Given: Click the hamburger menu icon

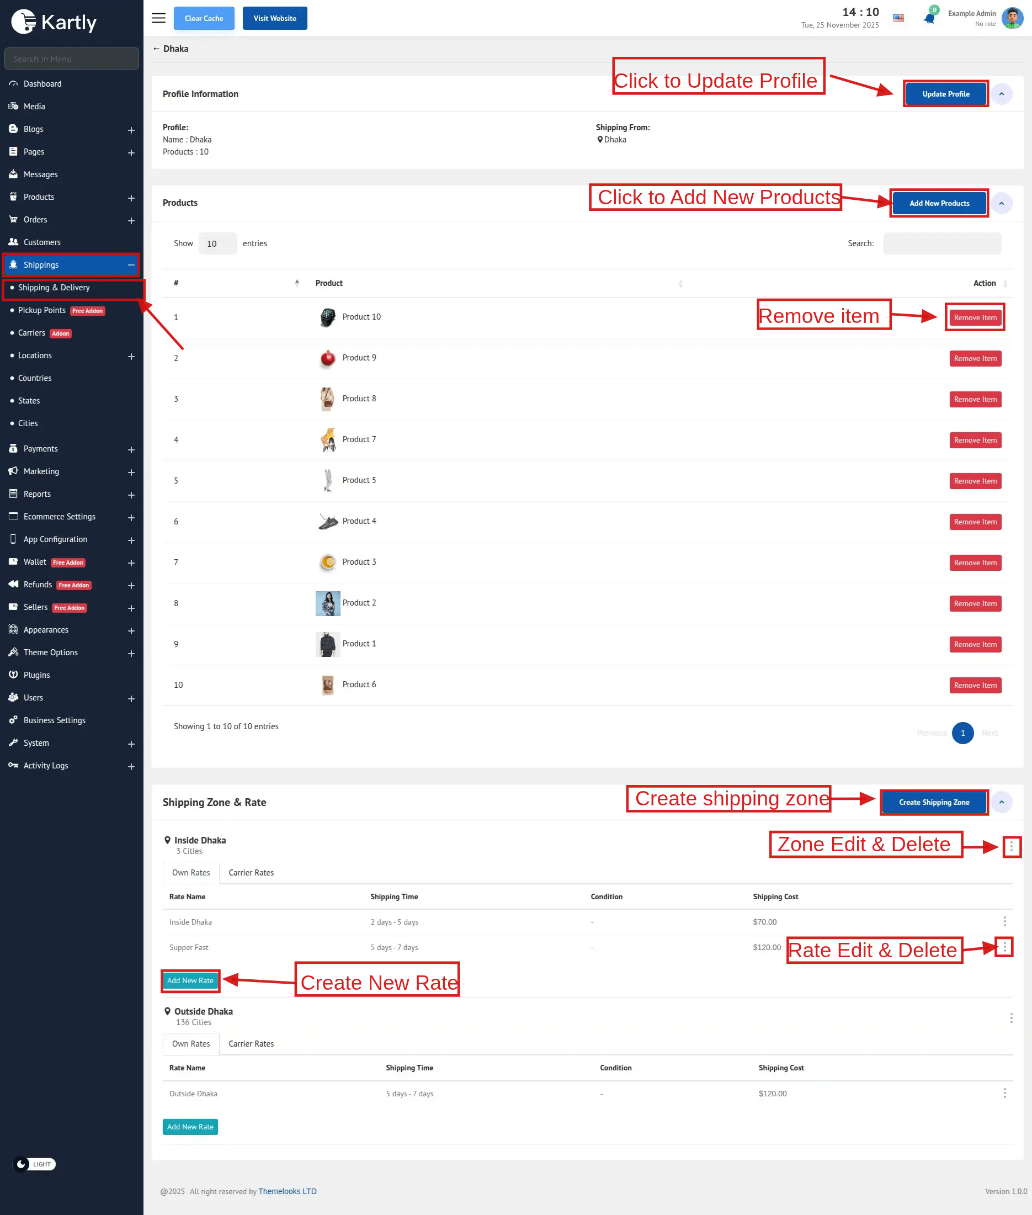Looking at the screenshot, I should pyautogui.click(x=158, y=18).
